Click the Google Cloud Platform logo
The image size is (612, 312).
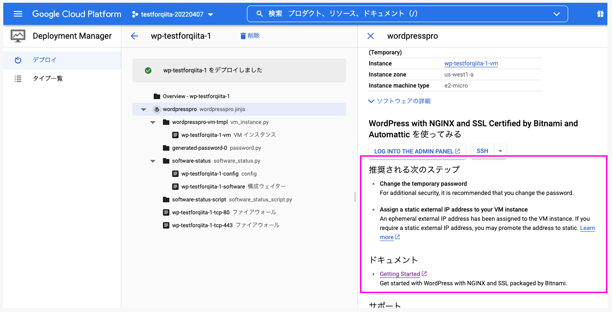[x=77, y=14]
